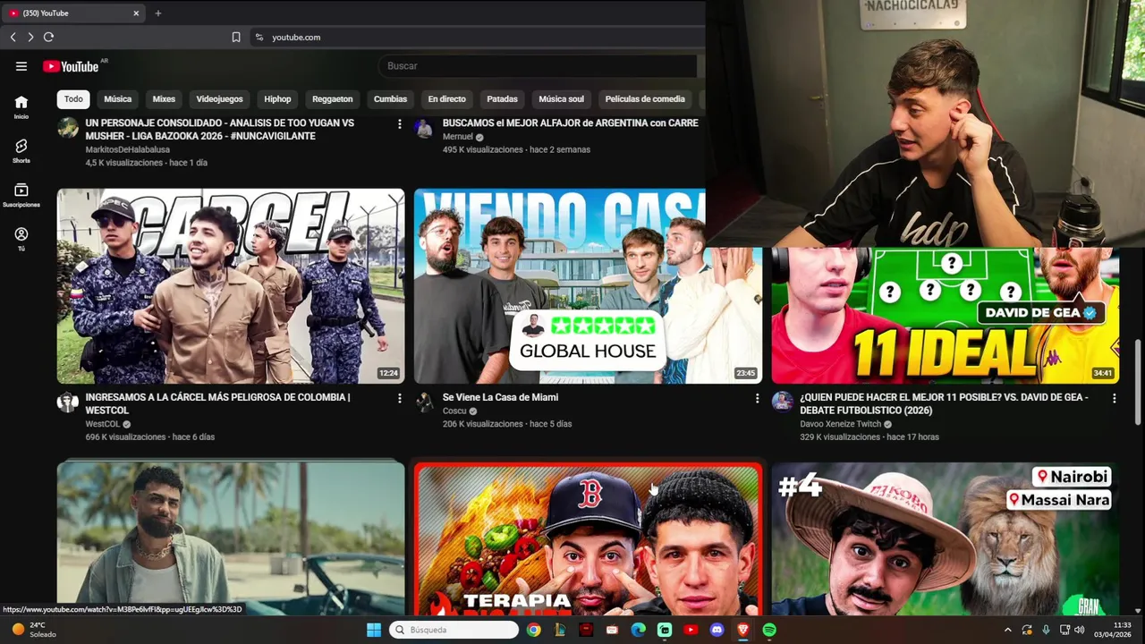Click the bookmark icon in address bar
This screenshot has width=1145, height=644.
[x=236, y=37]
